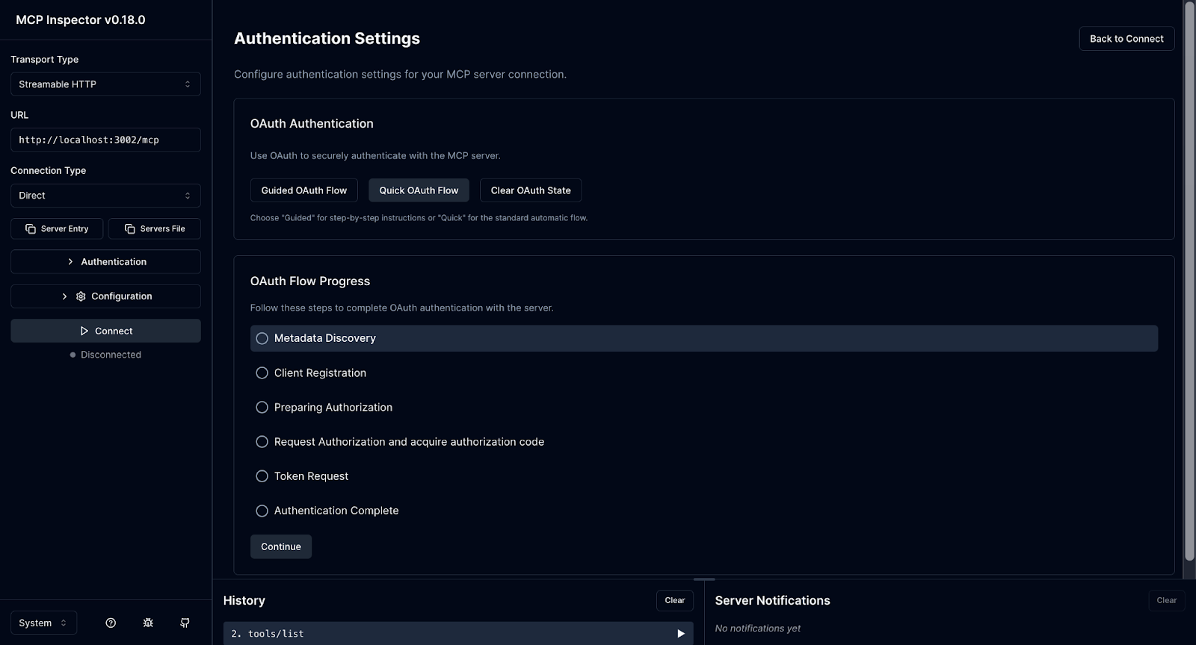Click the copy icon on Servers File
Image resolution: width=1196 pixels, height=645 pixels.
point(130,228)
